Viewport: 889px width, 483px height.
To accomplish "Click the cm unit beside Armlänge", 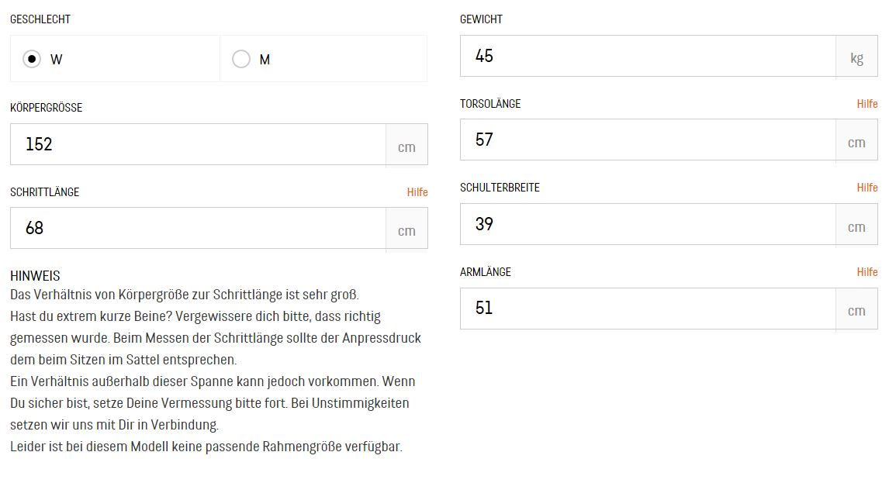I will (x=856, y=310).
